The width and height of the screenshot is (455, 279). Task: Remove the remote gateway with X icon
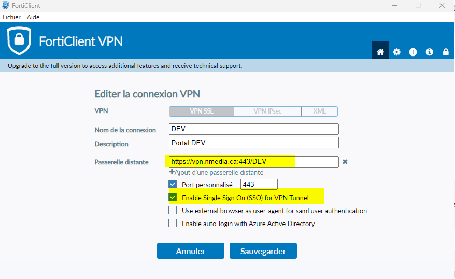tap(345, 162)
